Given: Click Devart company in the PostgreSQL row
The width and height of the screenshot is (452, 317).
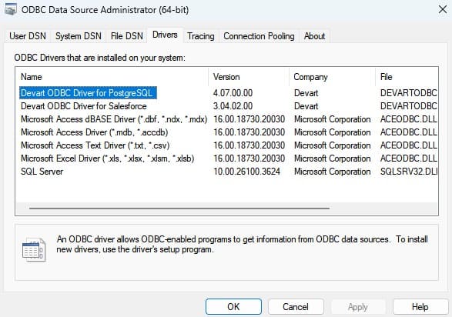Looking at the screenshot, I should coord(306,93).
